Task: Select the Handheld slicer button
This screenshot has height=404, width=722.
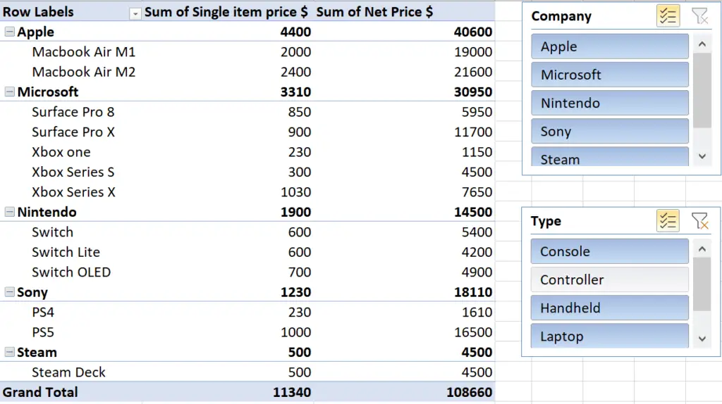Action: pos(610,308)
